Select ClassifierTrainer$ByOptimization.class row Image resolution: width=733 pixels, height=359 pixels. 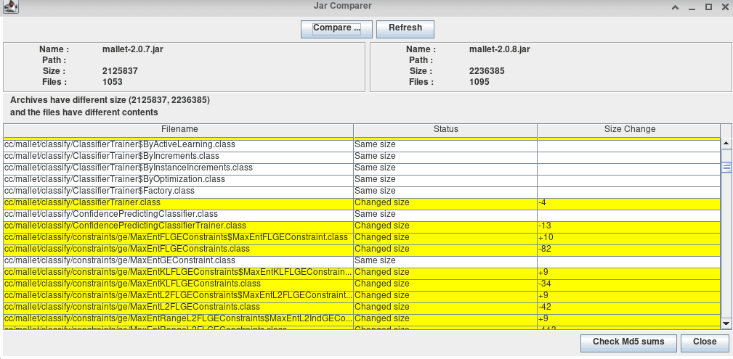coord(362,179)
